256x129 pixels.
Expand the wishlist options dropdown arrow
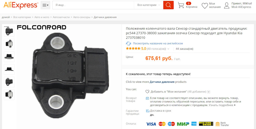tap(209, 92)
